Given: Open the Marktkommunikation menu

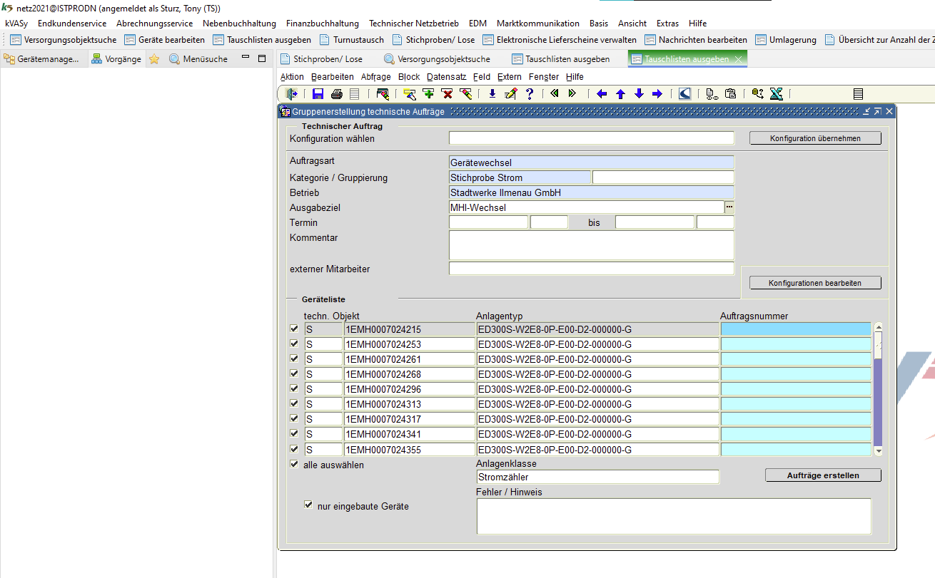Looking at the screenshot, I should (x=538, y=24).
